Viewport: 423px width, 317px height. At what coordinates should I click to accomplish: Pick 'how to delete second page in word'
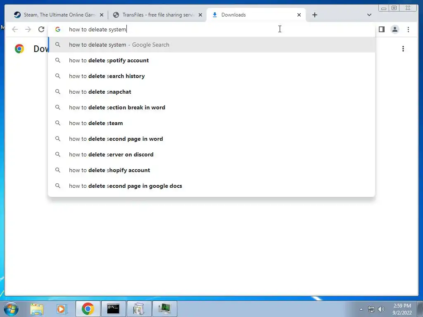[211, 139]
